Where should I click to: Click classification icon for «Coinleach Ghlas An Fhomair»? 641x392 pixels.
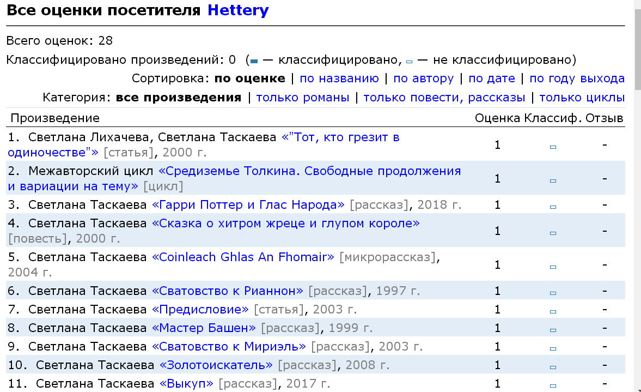(553, 267)
